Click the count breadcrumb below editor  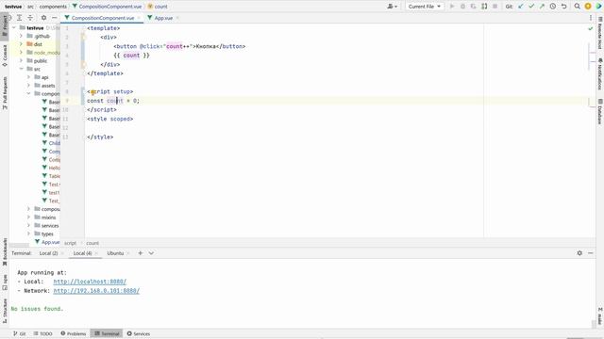tap(92, 243)
